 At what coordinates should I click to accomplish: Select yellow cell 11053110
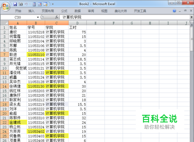click(36, 55)
